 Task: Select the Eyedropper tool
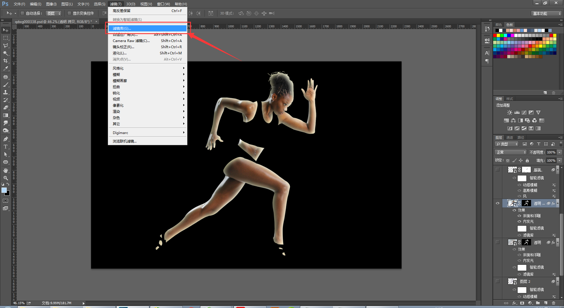(x=6, y=68)
